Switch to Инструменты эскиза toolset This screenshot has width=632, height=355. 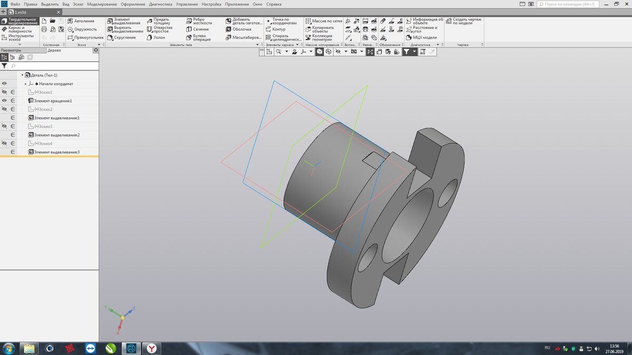pyautogui.click(x=19, y=38)
